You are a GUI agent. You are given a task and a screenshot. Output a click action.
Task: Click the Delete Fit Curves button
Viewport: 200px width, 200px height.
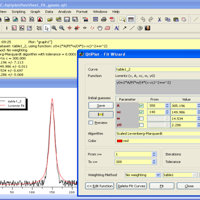tap(131, 186)
